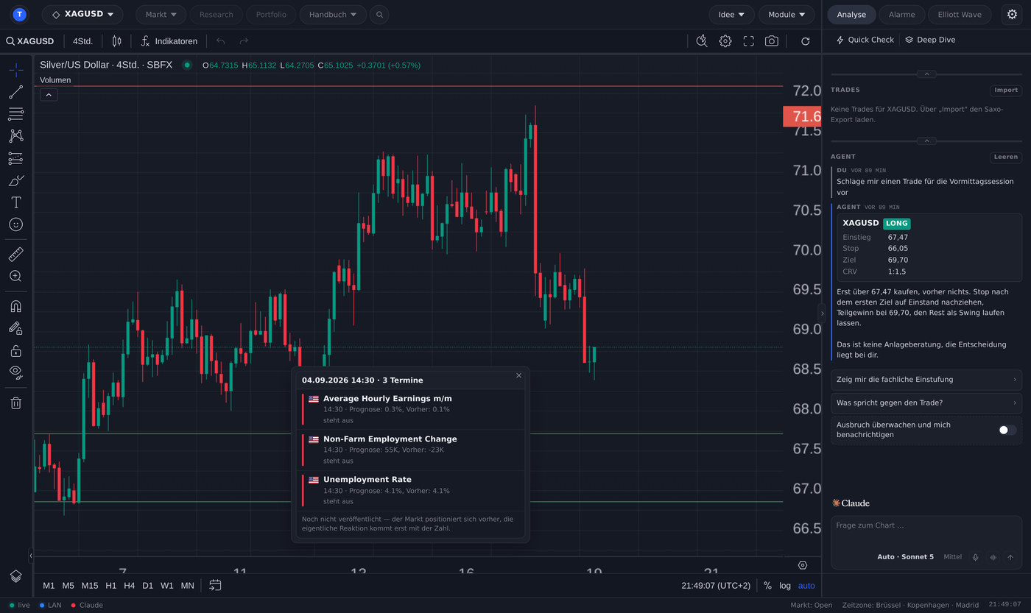Toggle logarithmic price scale
Image resolution: width=1031 pixels, height=613 pixels.
click(x=786, y=586)
